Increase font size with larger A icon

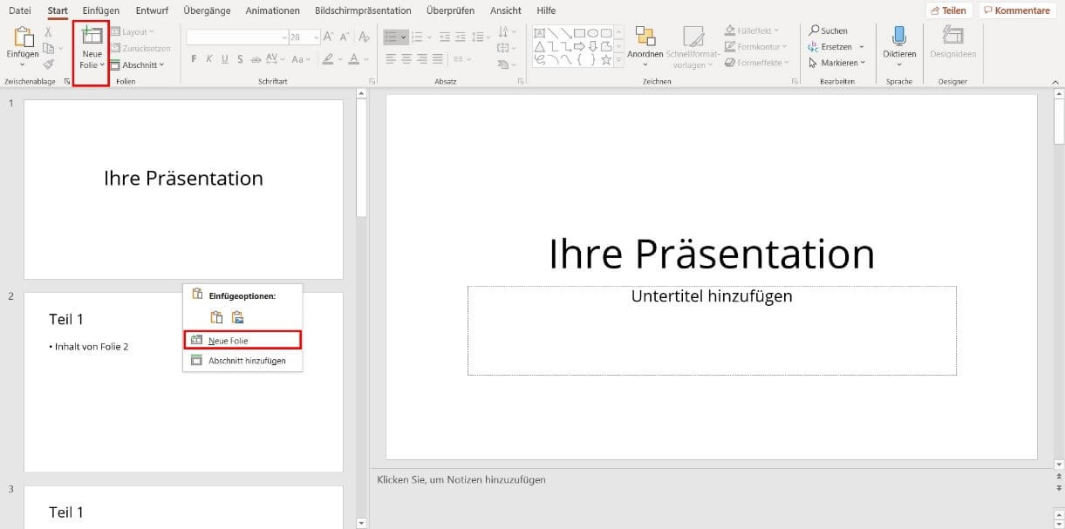[x=328, y=37]
